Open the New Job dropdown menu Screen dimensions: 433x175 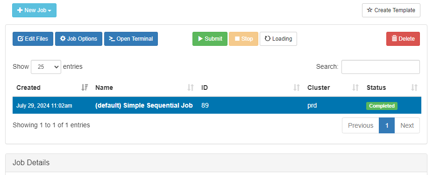coord(34,10)
